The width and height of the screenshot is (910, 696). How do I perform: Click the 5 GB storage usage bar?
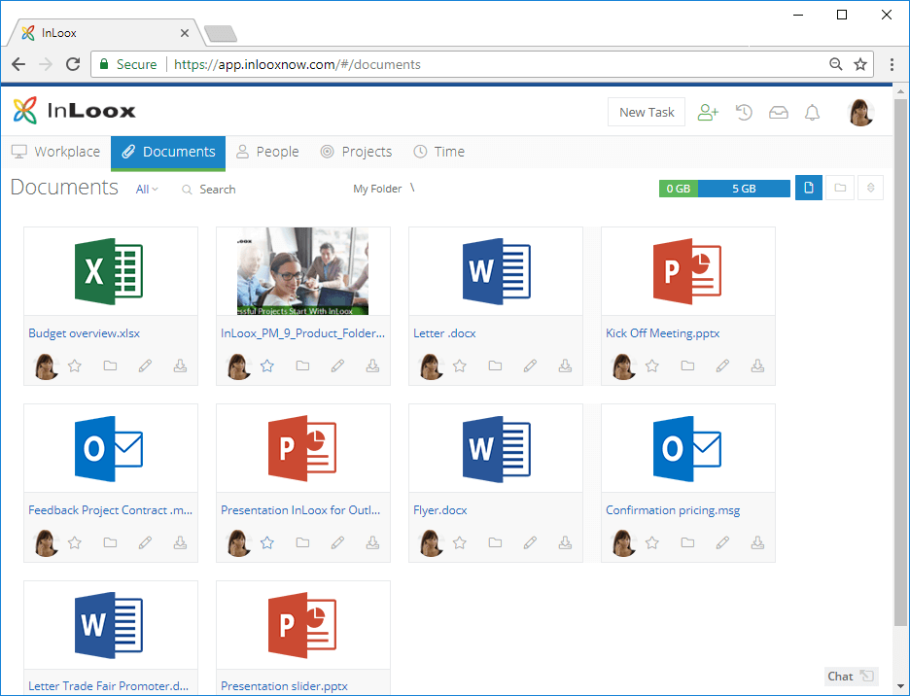744,189
